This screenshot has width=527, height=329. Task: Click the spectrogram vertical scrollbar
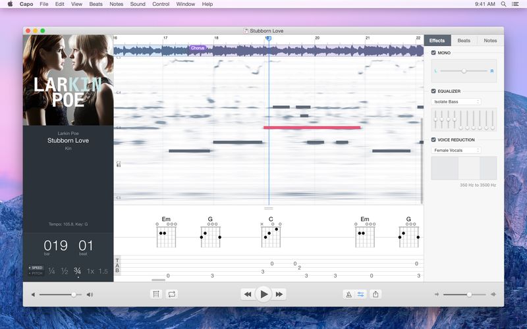tap(422, 161)
